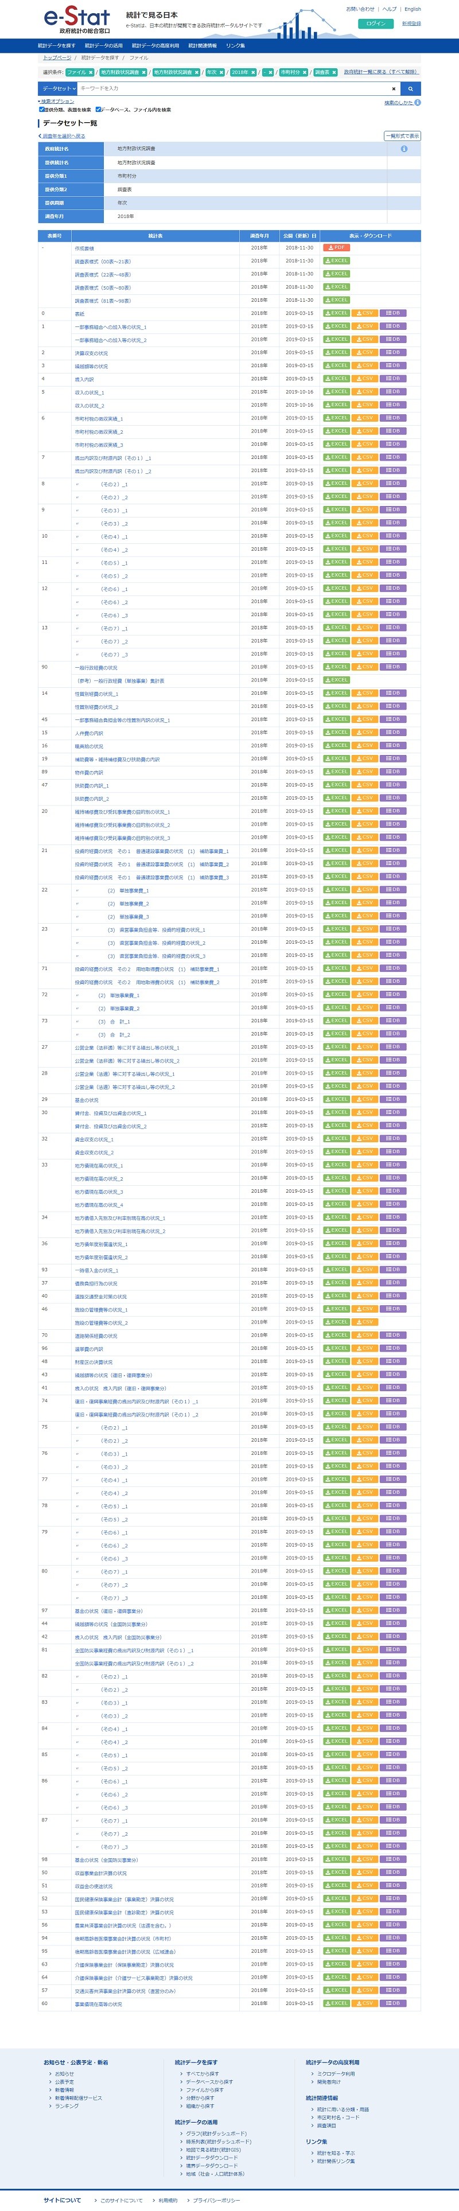Screen dimensions: 459x2211
Task: Download PDF for 作成要領
Action: tap(336, 247)
